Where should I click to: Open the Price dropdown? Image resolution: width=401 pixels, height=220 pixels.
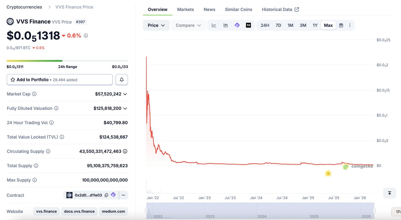click(x=156, y=25)
